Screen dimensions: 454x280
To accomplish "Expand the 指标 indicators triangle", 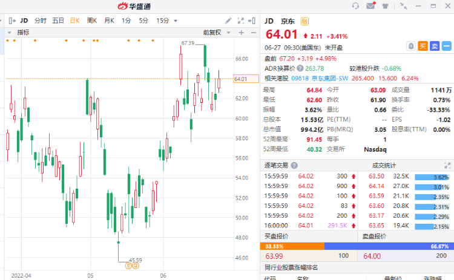I will (x=9, y=33).
